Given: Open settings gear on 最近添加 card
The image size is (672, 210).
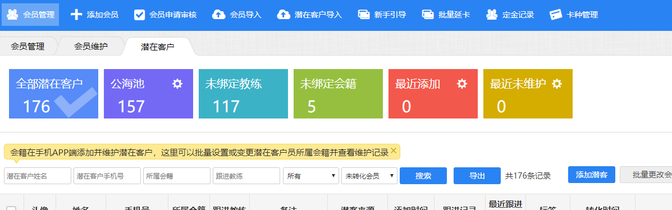Looking at the screenshot, I should (462, 84).
